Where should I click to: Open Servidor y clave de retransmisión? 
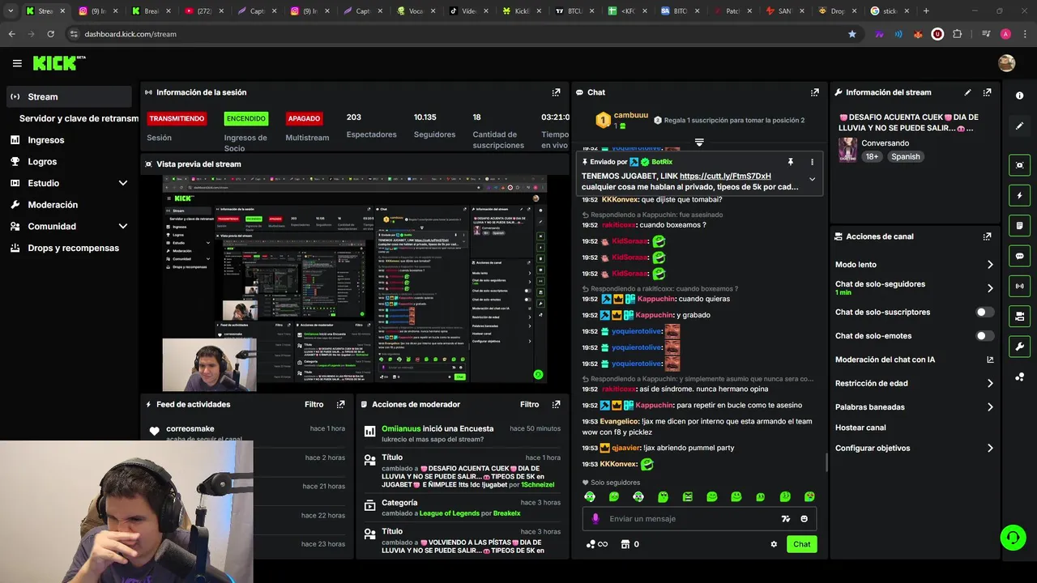[79, 118]
